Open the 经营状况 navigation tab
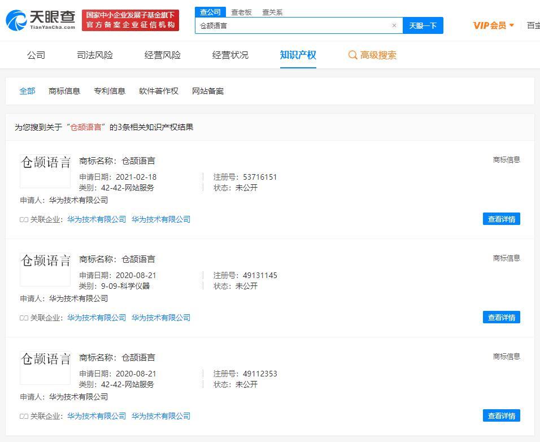540x442 pixels. point(230,55)
